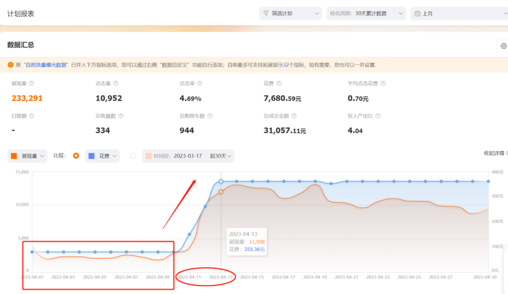Screen dimensions: 508x294
Task: Click the 展现量 summary card value 233,291
Action: click(27, 98)
